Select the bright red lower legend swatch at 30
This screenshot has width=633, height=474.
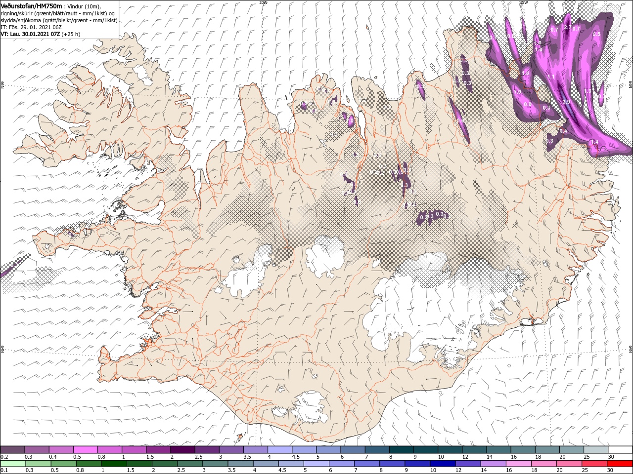point(620,464)
